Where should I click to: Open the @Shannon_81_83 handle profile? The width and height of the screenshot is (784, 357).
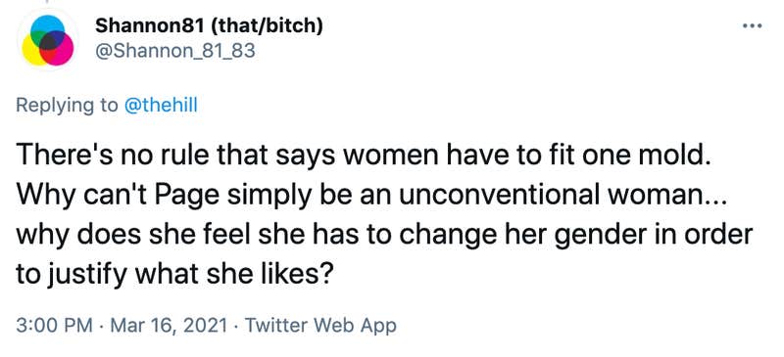click(x=175, y=52)
